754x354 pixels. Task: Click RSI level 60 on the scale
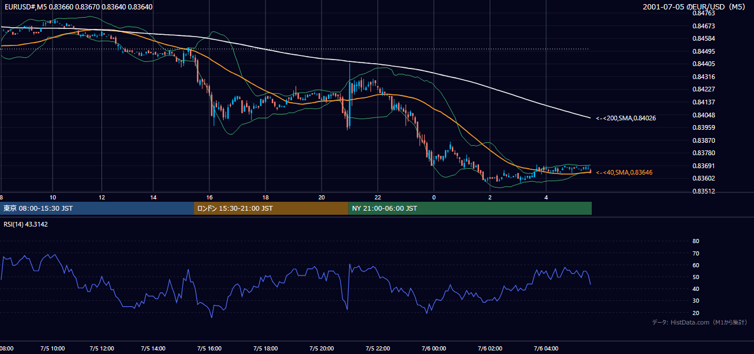coord(696,265)
